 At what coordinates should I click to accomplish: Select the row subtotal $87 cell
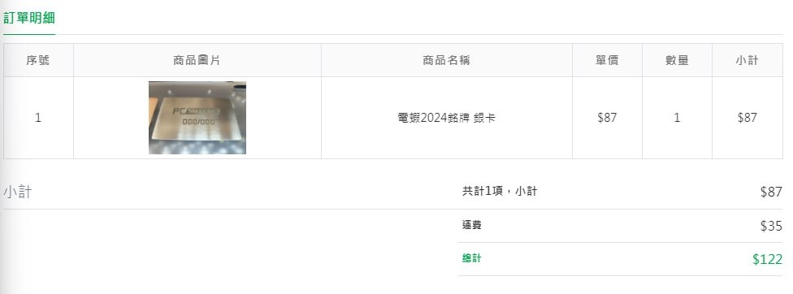747,118
